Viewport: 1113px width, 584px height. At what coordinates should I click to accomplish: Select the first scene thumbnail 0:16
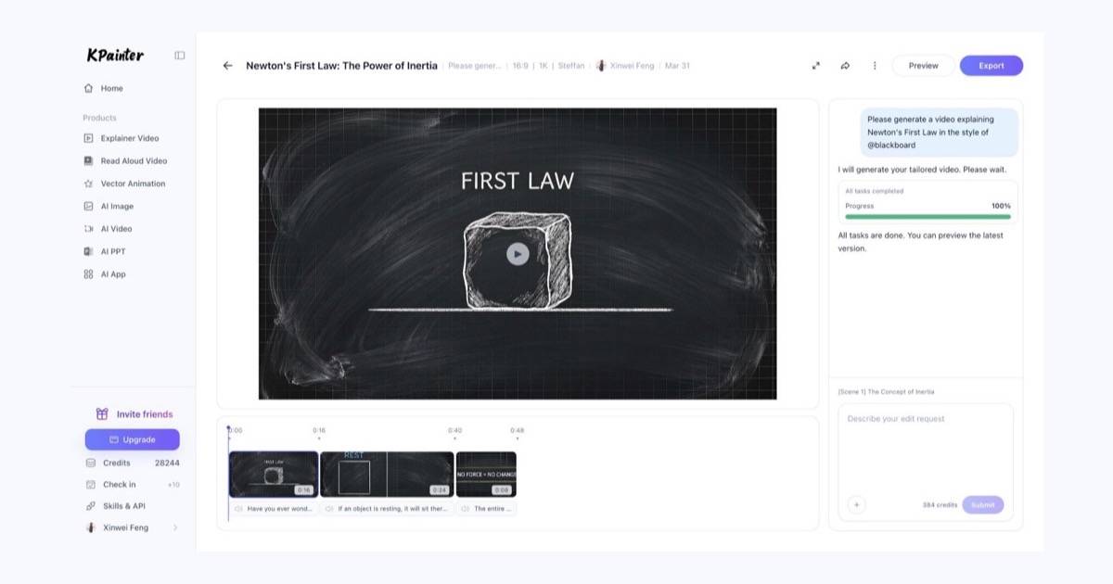(x=274, y=475)
